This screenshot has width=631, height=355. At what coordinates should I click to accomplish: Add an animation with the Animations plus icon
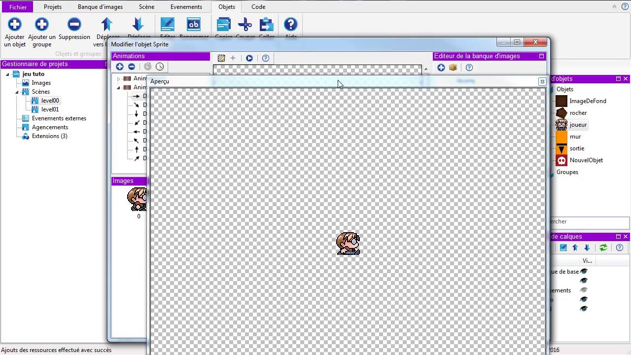(x=120, y=67)
